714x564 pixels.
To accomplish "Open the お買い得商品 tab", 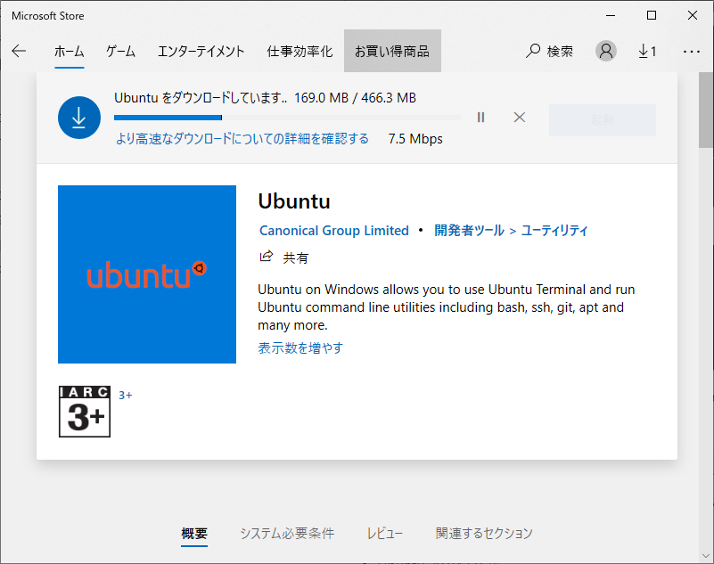I will click(x=392, y=51).
